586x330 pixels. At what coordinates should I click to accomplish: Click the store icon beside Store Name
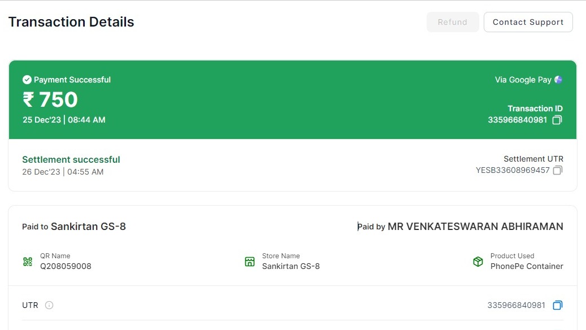[250, 262]
